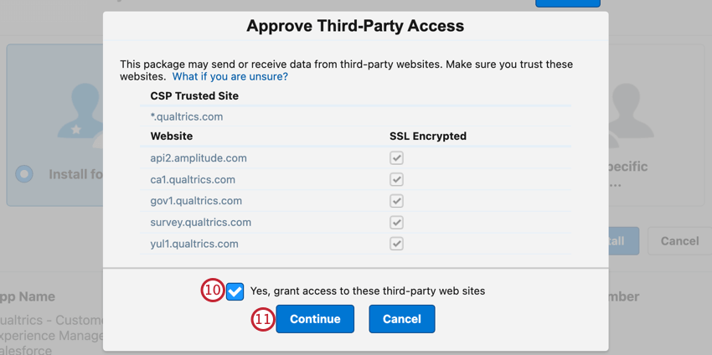Click the red step 10 marker icon
This screenshot has width=712, height=355.
pos(212,291)
